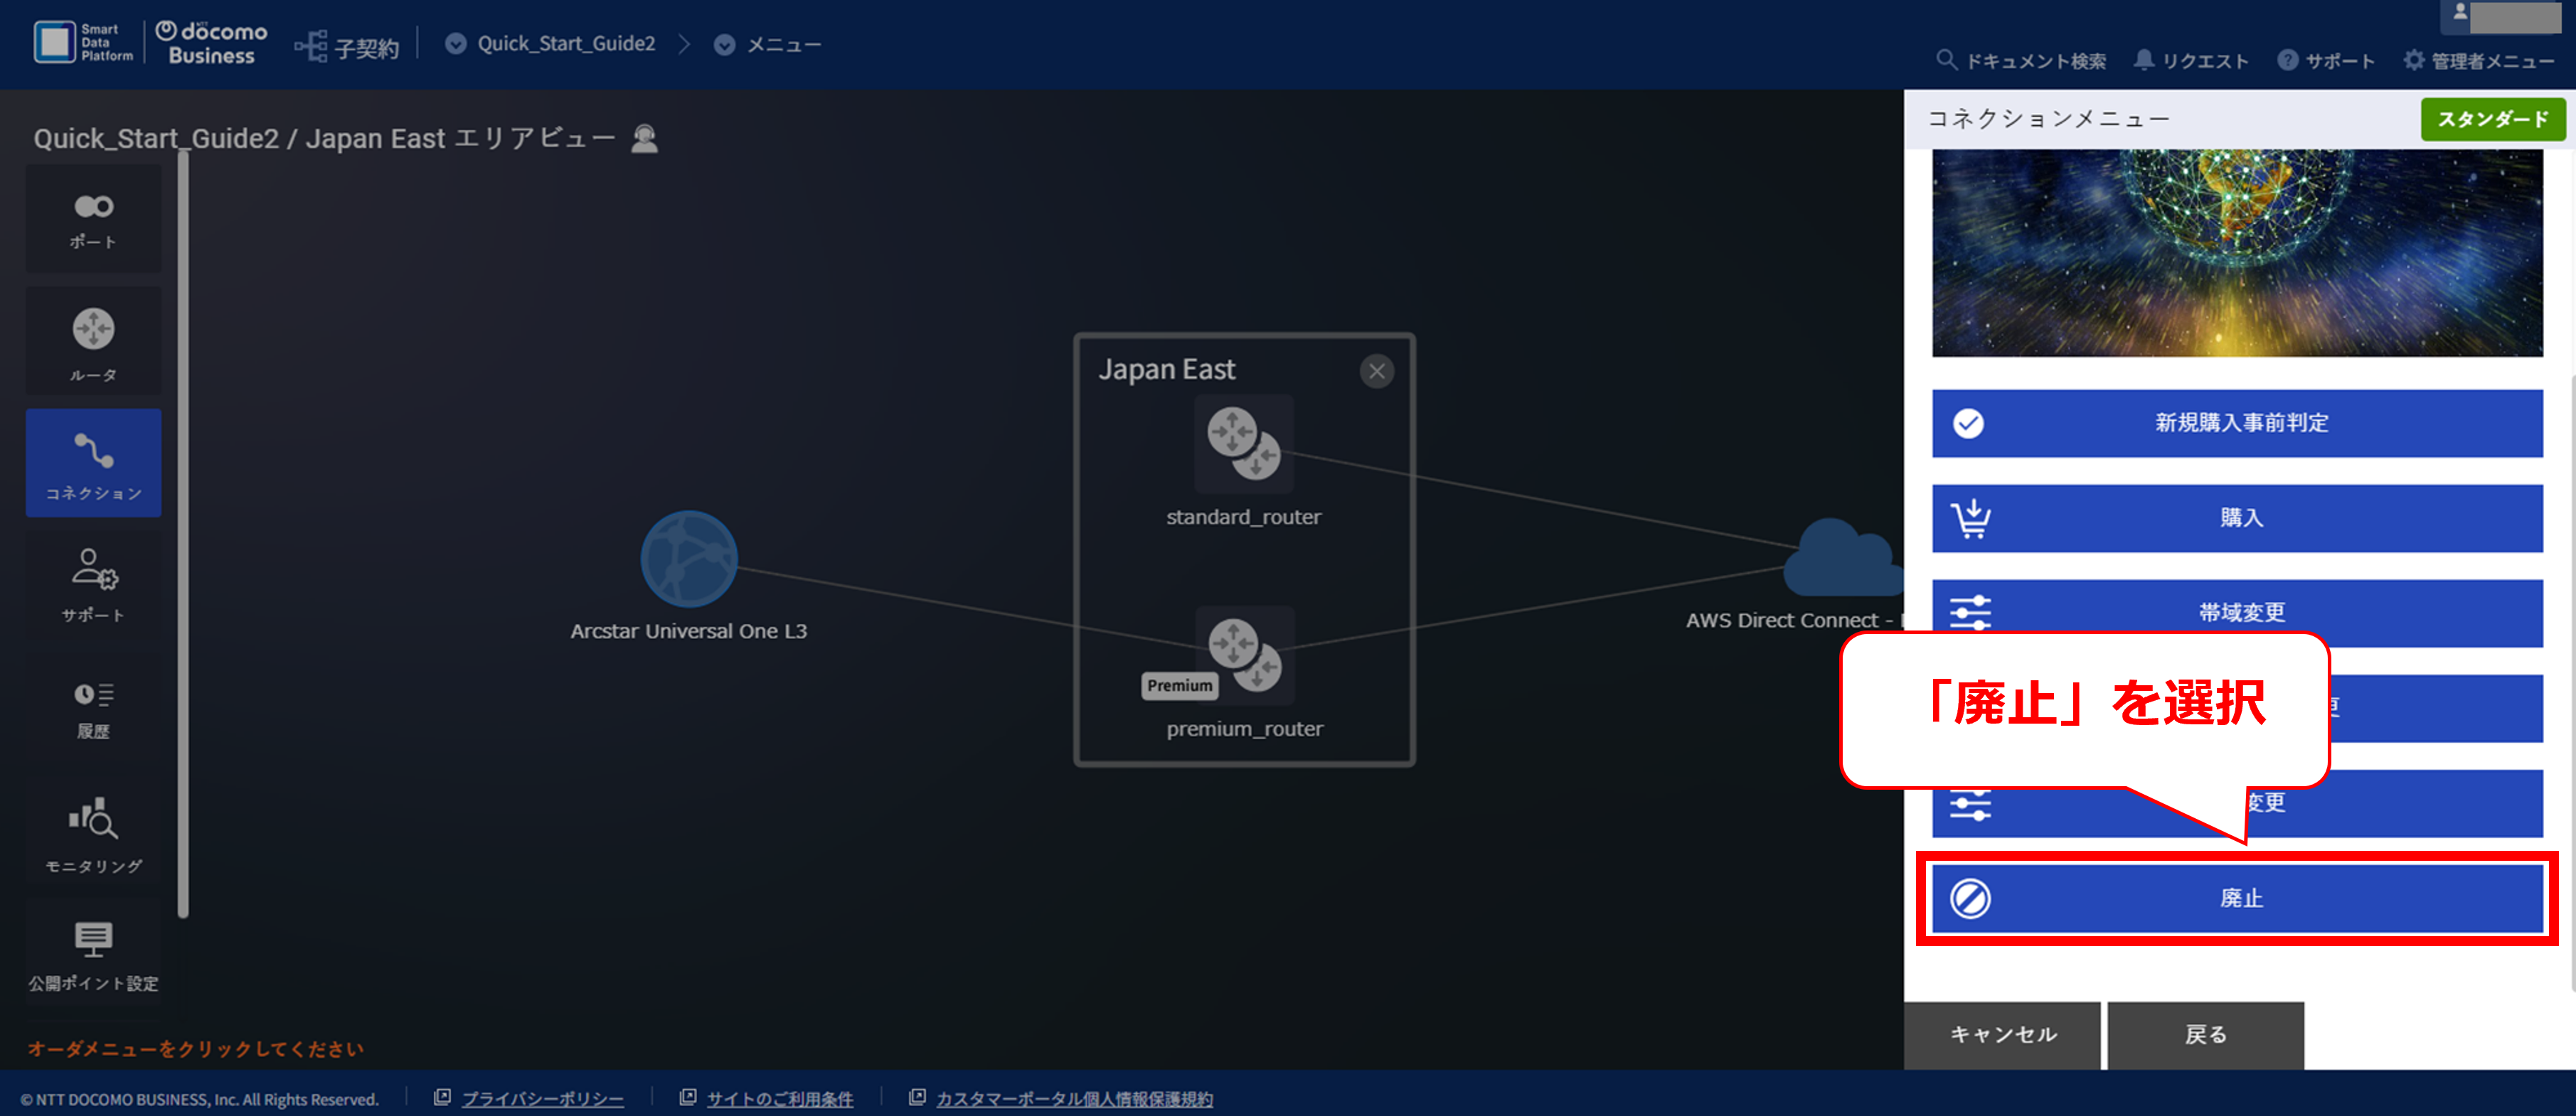
Task: Open the プライバシーポリシー footer link
Action: click(x=542, y=1098)
